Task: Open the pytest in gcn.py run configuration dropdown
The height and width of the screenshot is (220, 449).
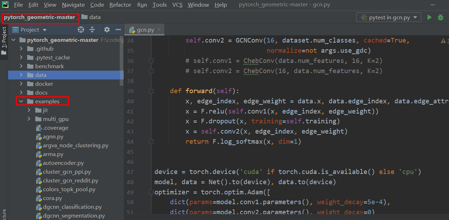Action: pos(389,17)
